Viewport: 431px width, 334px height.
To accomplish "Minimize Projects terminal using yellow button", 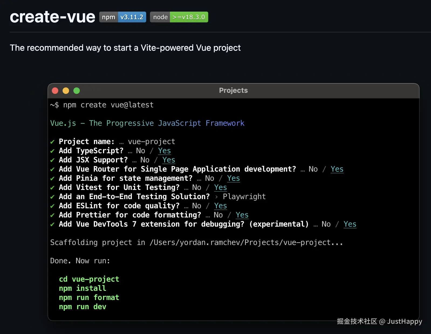I will [x=66, y=91].
